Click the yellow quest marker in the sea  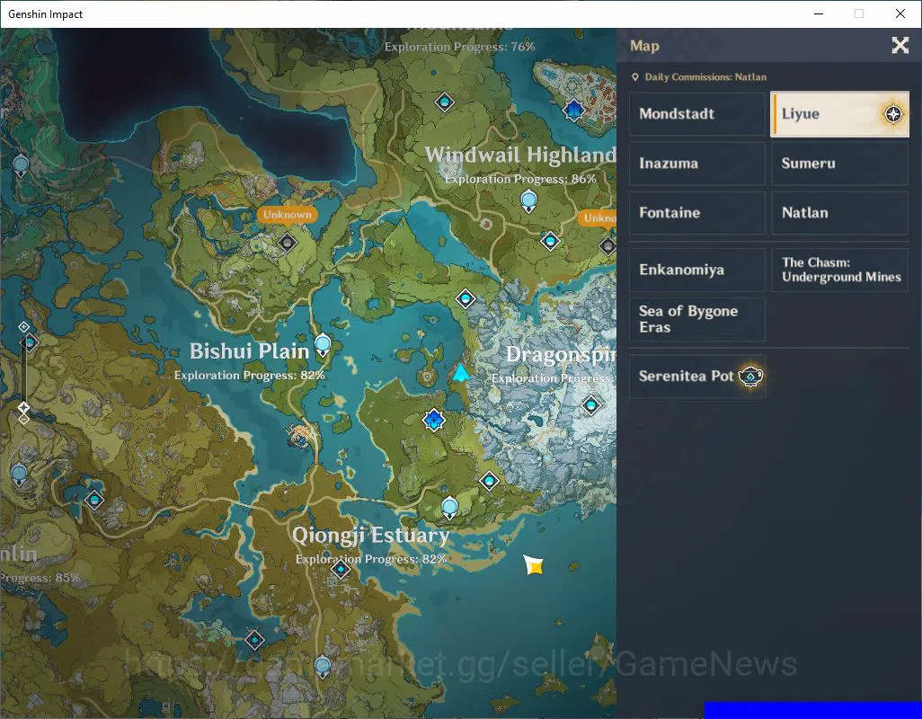(x=534, y=565)
